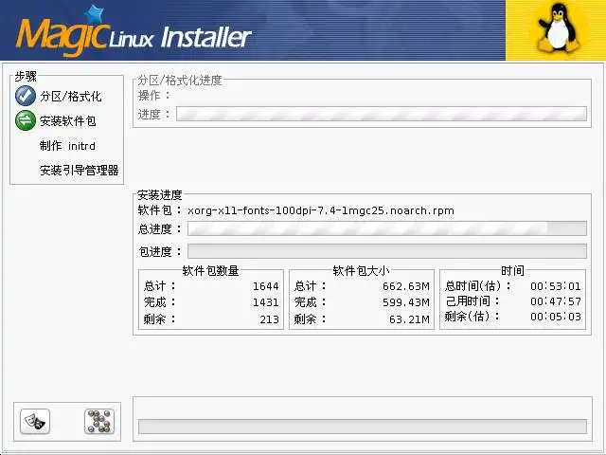Select the 制作 initrd step

click(67, 146)
